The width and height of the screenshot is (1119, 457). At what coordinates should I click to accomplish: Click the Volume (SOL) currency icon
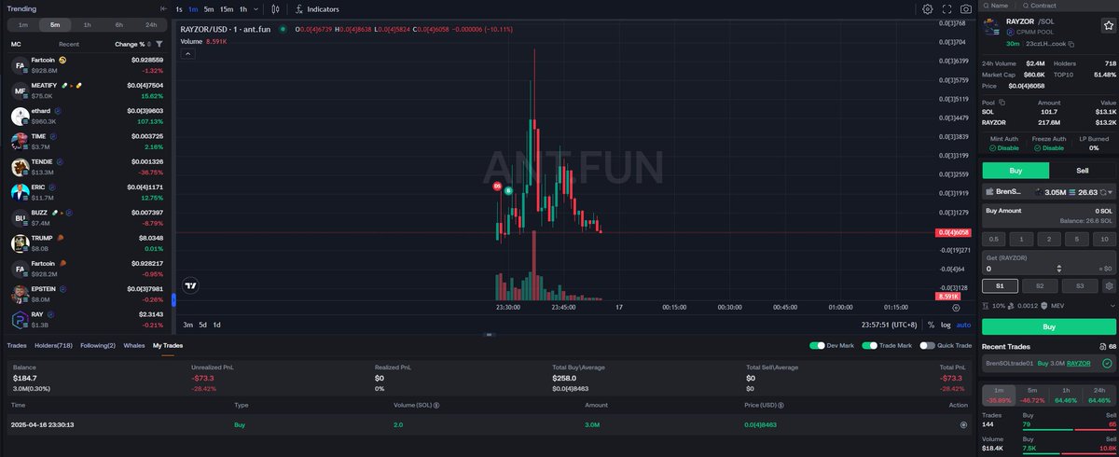[x=436, y=406]
